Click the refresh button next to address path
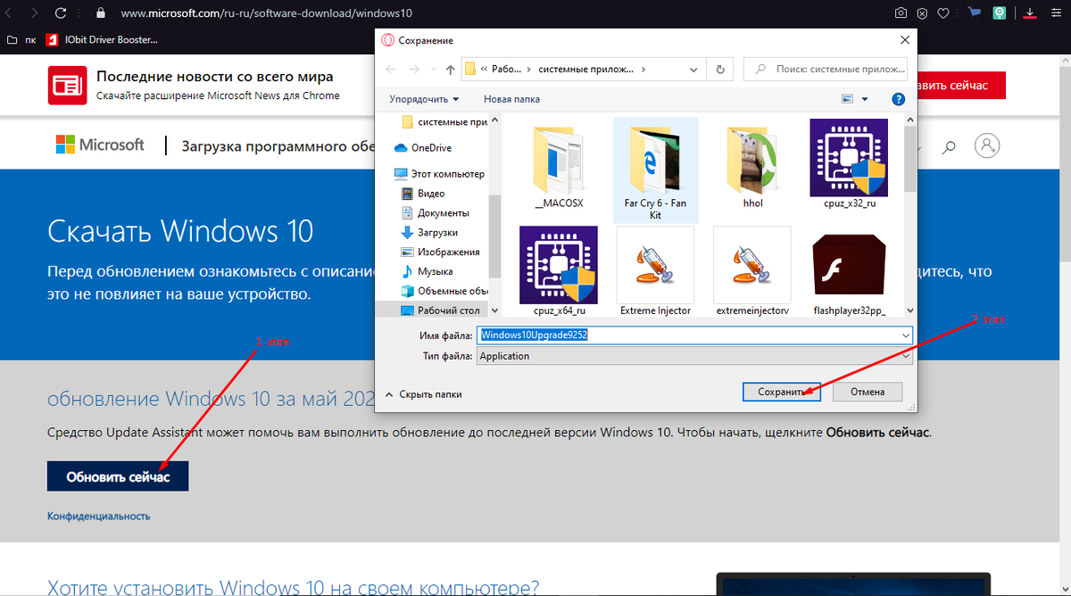 click(719, 69)
